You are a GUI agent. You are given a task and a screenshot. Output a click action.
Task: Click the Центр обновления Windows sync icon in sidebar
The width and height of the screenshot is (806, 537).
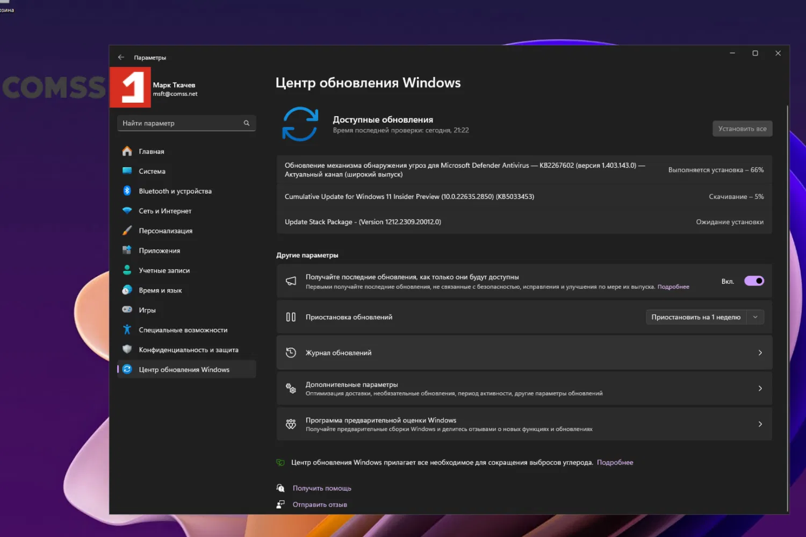click(x=127, y=369)
